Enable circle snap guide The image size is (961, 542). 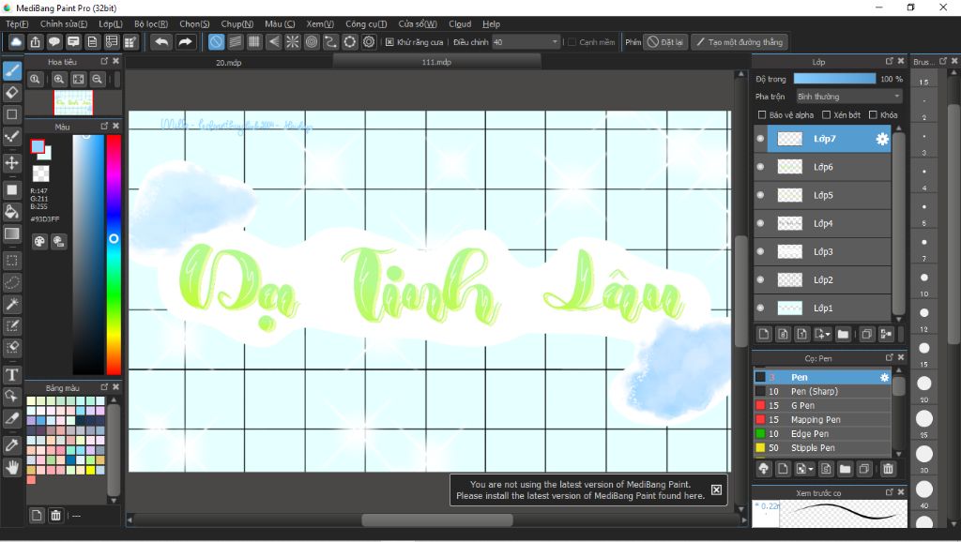(x=312, y=42)
